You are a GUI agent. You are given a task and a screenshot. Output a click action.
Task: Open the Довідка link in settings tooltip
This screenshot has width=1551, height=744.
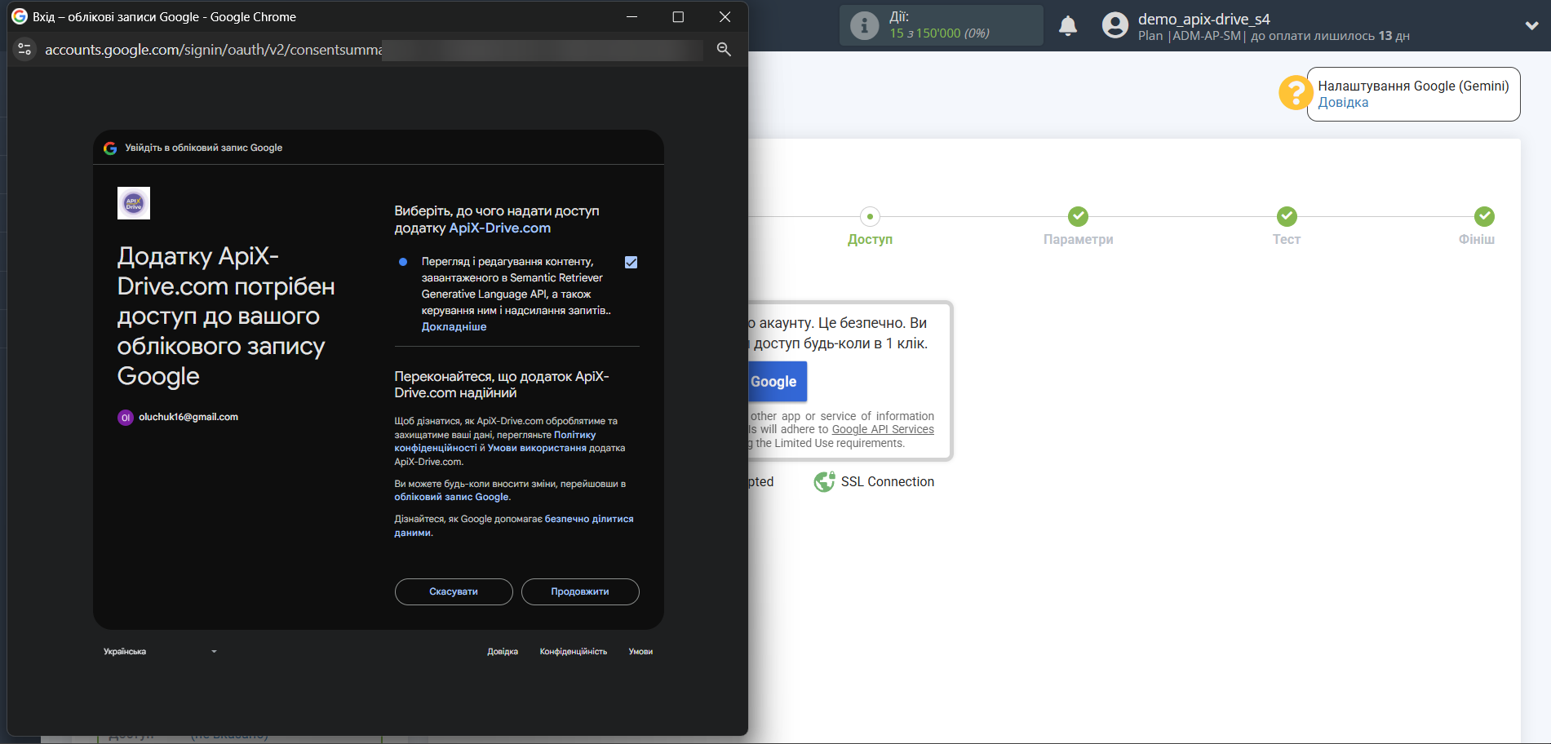[x=1343, y=103]
